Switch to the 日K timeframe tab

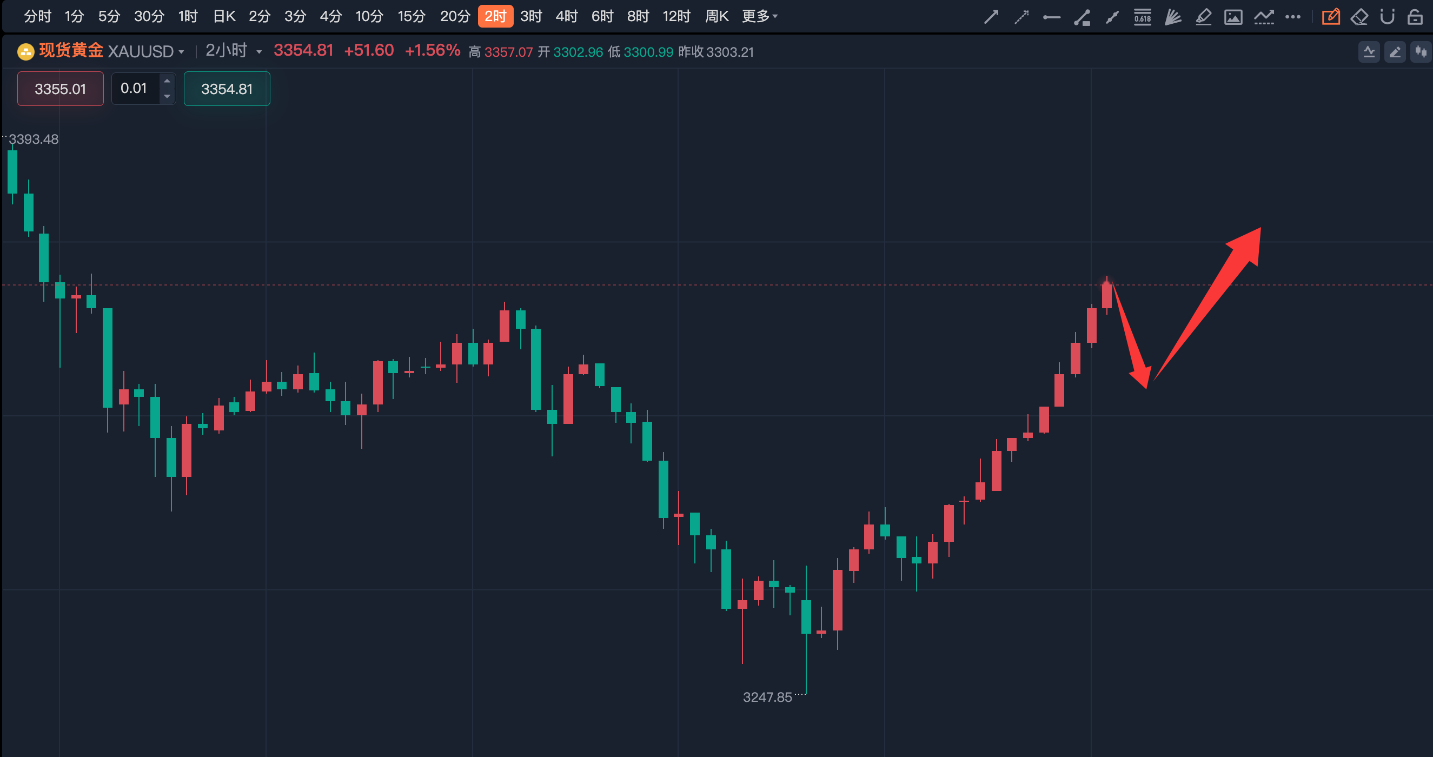pos(224,16)
